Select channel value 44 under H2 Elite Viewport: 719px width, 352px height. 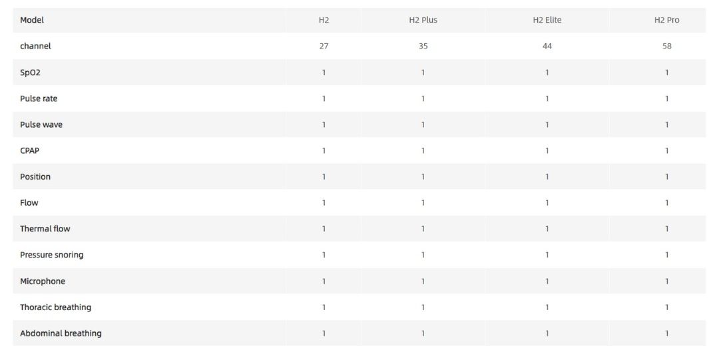[x=547, y=46]
